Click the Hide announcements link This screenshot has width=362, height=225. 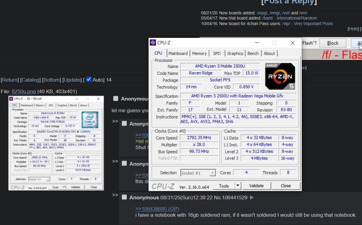(x=353, y=29)
